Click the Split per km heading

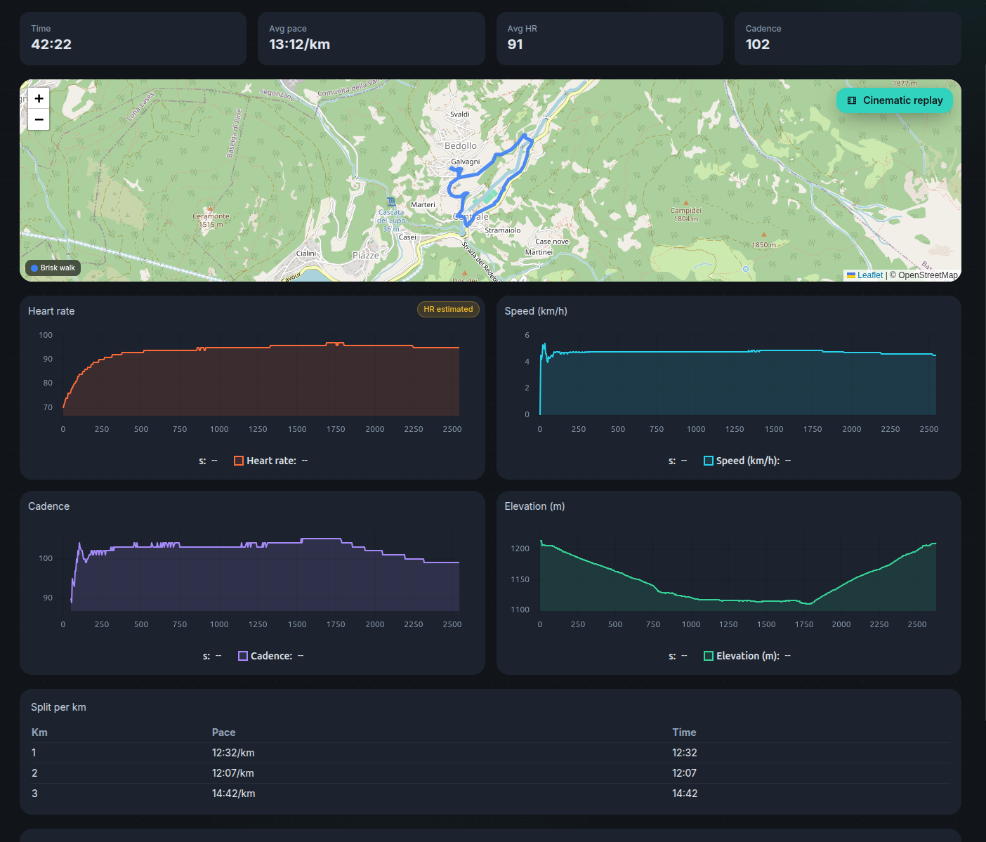pyautogui.click(x=58, y=707)
